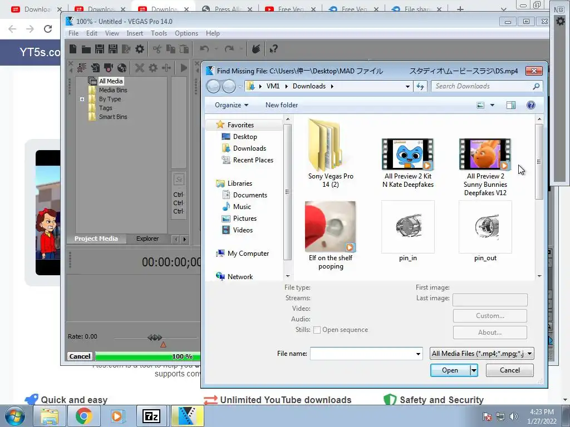The image size is (570, 427).
Task: Click the Render As icon in VEGAS toolbar
Action: click(126, 49)
